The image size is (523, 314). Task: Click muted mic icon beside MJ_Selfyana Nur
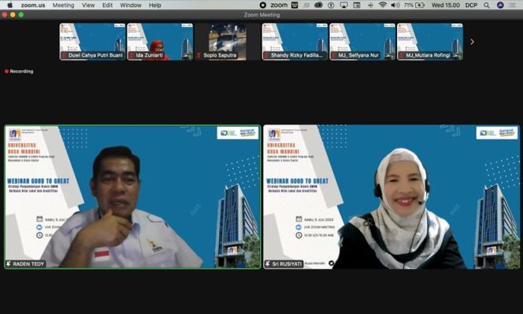[x=334, y=55]
